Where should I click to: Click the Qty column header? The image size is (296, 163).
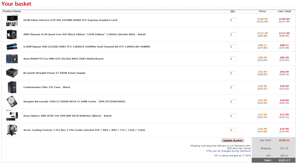point(233,11)
